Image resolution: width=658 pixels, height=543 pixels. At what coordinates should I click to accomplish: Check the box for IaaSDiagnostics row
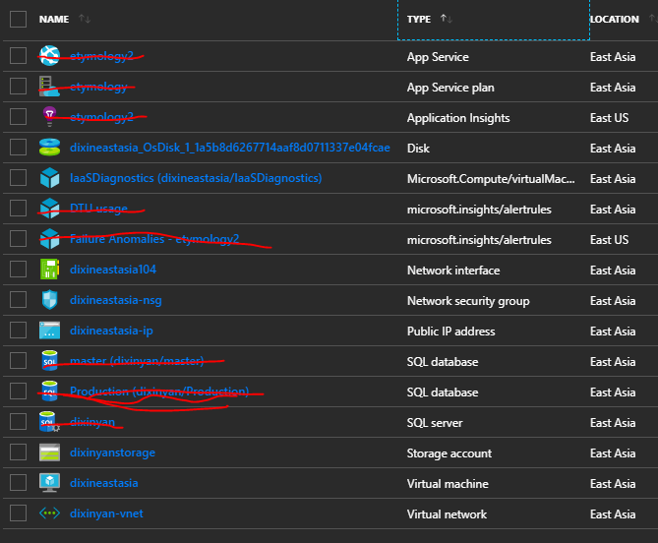18,177
